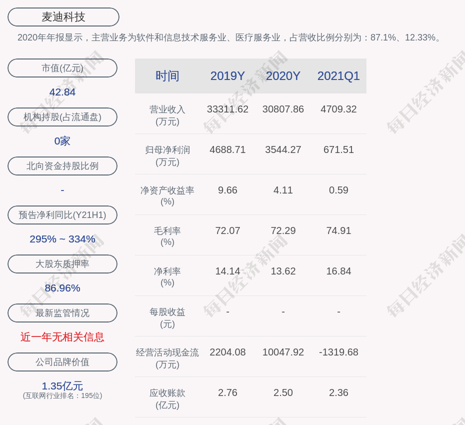Click the 机构持股(占流通盘) pill

pos(62,117)
